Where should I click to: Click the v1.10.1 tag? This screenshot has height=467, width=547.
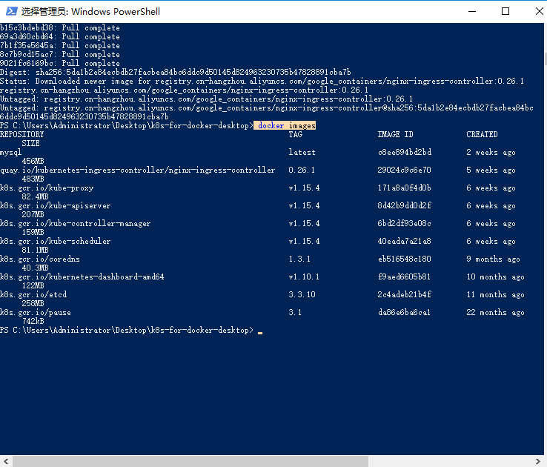coord(304,277)
